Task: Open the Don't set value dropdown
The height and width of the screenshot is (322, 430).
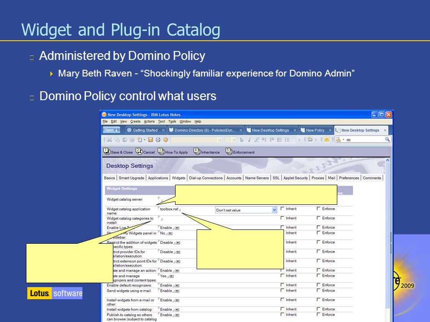Action: point(246,210)
